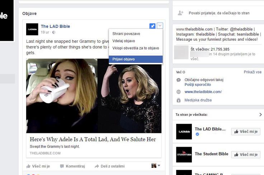Click the 'Objave' section heading
The image size is (264, 175).
point(29,14)
